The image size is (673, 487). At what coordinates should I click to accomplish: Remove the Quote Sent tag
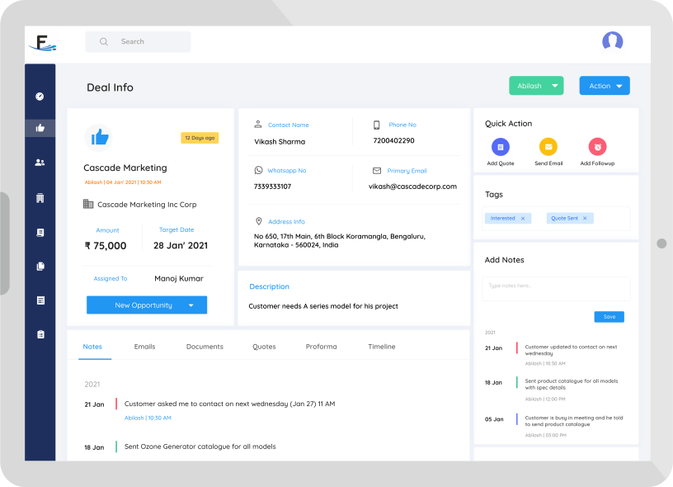[585, 219]
